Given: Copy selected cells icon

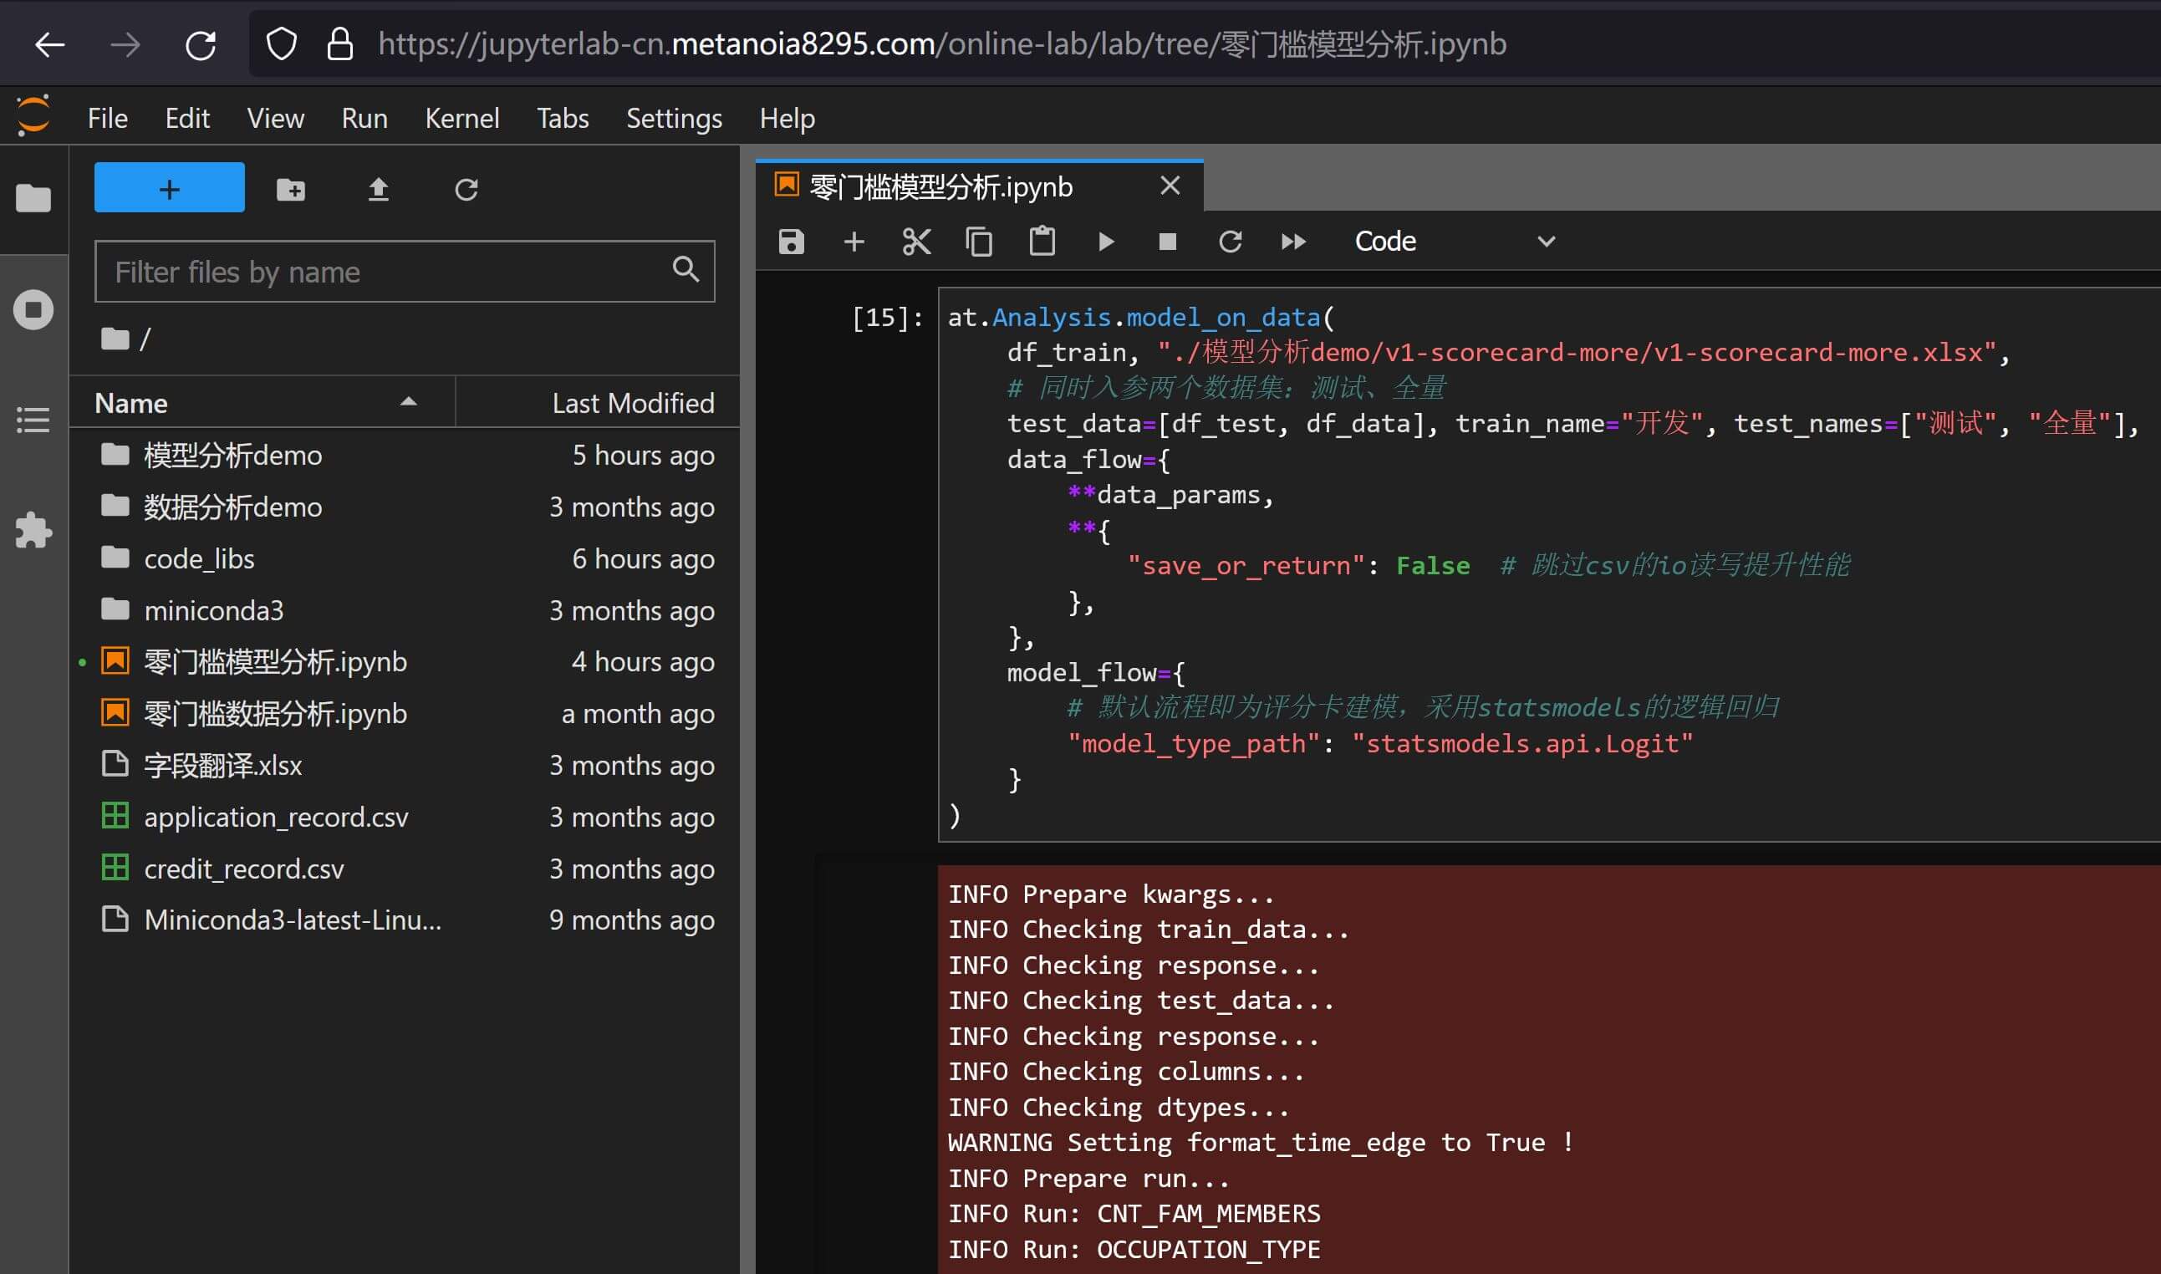Looking at the screenshot, I should [x=978, y=242].
